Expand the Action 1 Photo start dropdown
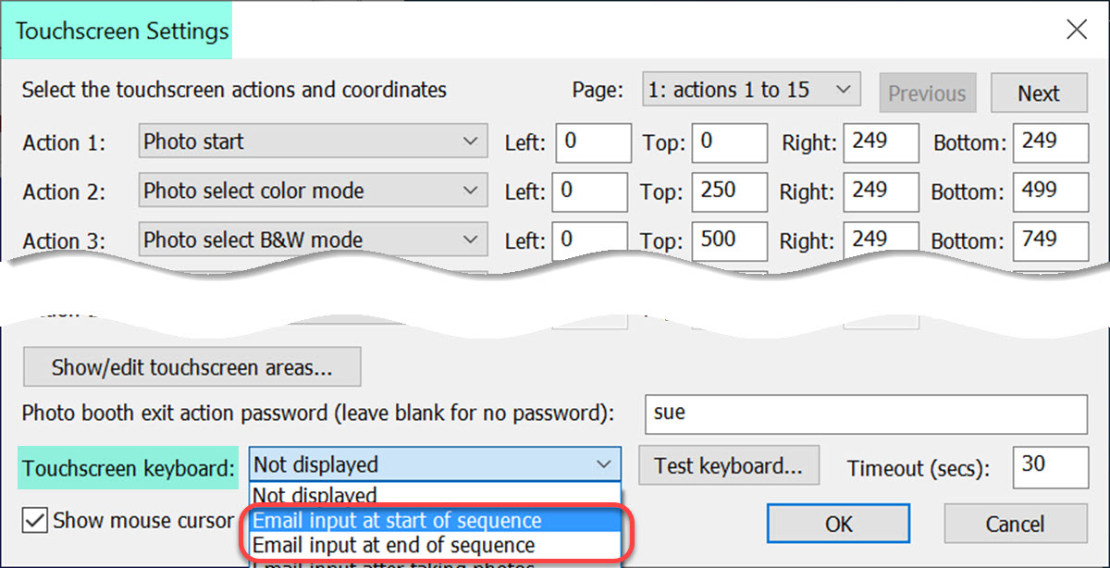Screen dimensions: 1110x568 click(312, 142)
